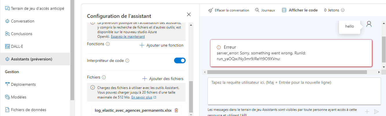
Task: Click the info icon in the file upload notice
Action: (92, 88)
